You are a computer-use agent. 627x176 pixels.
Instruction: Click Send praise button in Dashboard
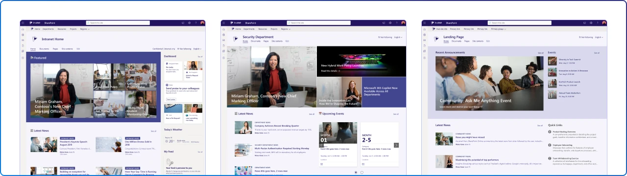(170, 99)
